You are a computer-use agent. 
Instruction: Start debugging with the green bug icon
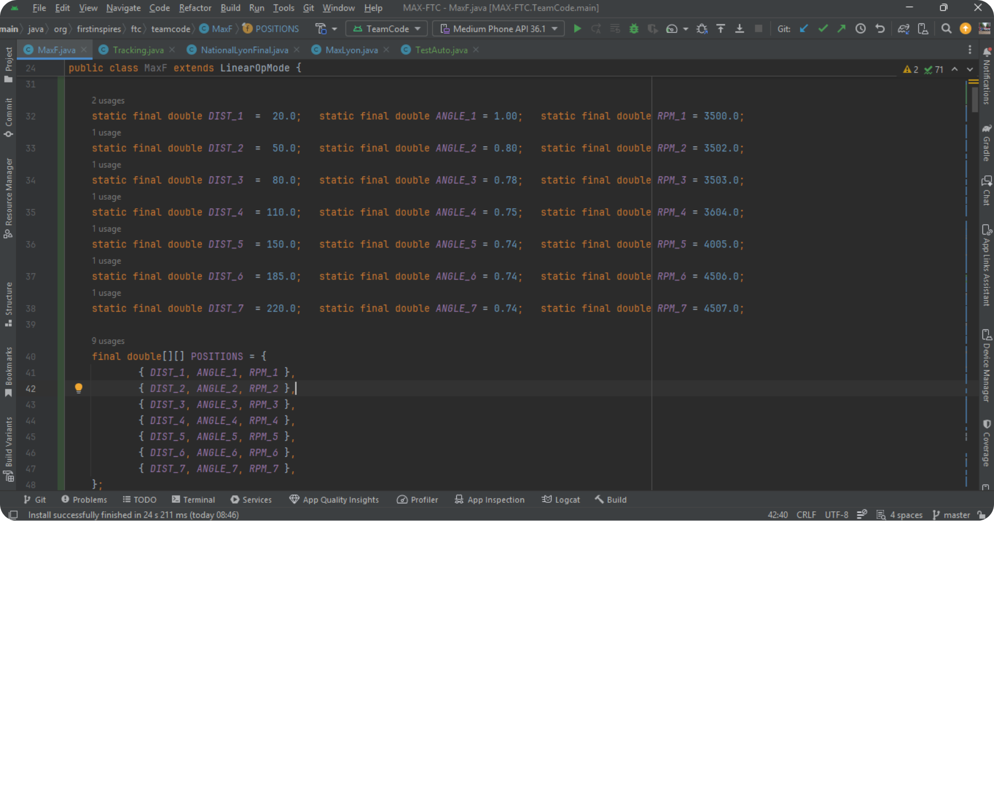point(634,29)
